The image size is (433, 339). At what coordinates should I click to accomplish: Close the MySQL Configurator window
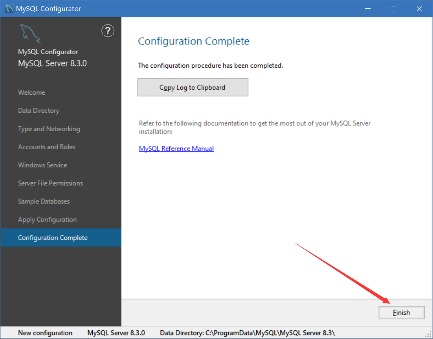click(x=419, y=8)
